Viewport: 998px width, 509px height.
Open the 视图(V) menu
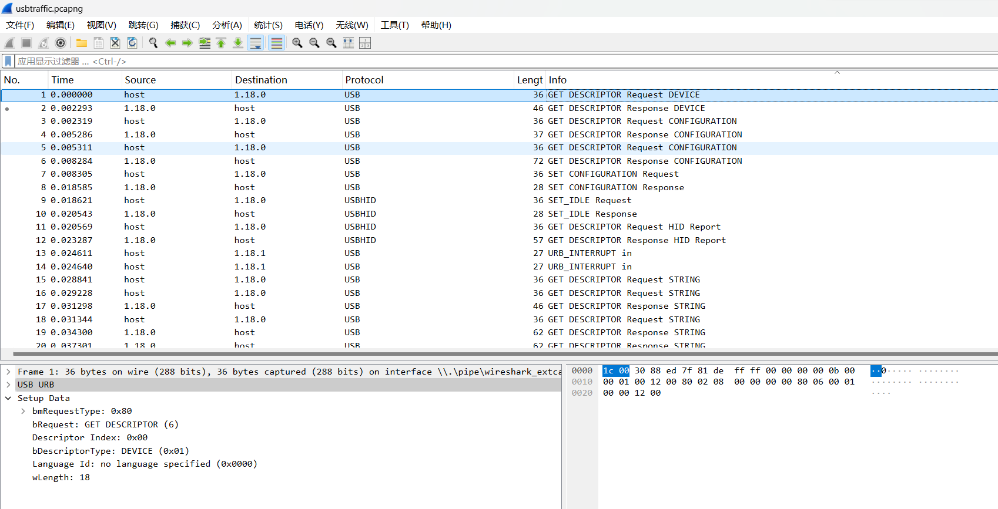point(102,25)
